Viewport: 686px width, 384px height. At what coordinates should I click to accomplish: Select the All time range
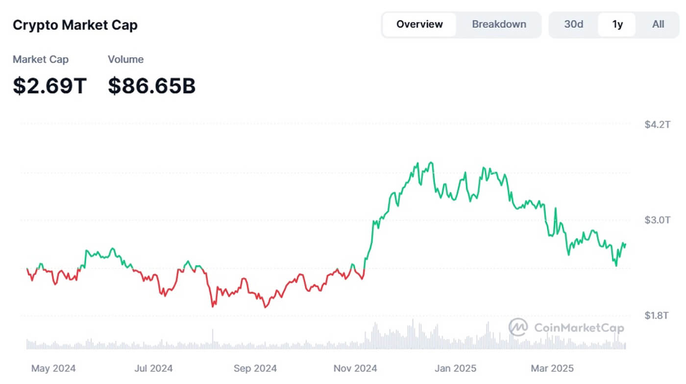[658, 24]
